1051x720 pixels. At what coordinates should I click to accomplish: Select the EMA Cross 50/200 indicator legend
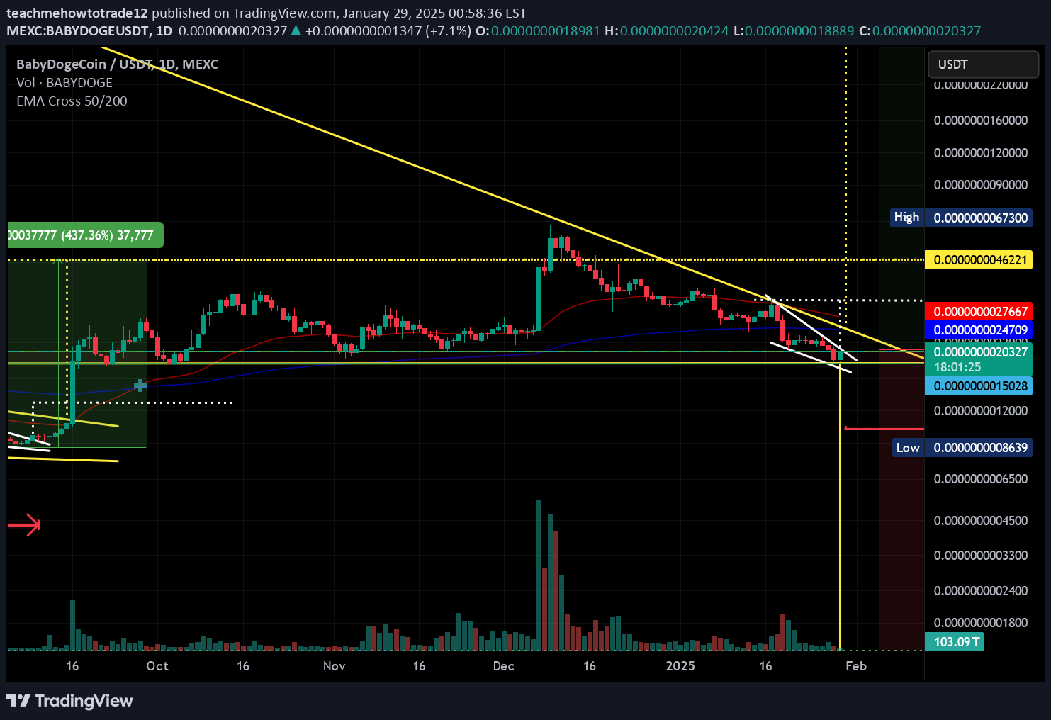pos(72,101)
